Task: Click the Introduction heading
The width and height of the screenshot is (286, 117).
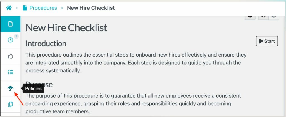Action: coord(46,44)
